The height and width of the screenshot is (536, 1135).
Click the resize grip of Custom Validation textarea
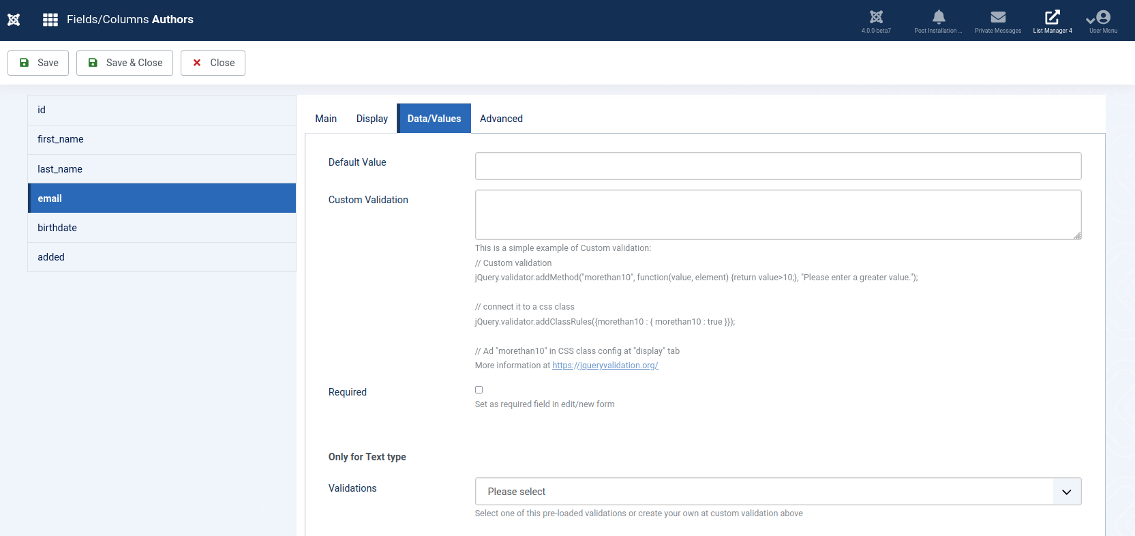1077,235
